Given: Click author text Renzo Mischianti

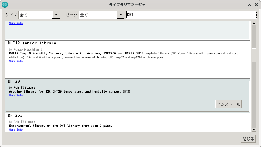Looking at the screenshot, I should (28, 50).
